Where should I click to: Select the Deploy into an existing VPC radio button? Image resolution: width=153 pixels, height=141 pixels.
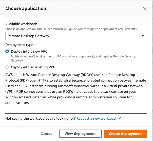7,67
